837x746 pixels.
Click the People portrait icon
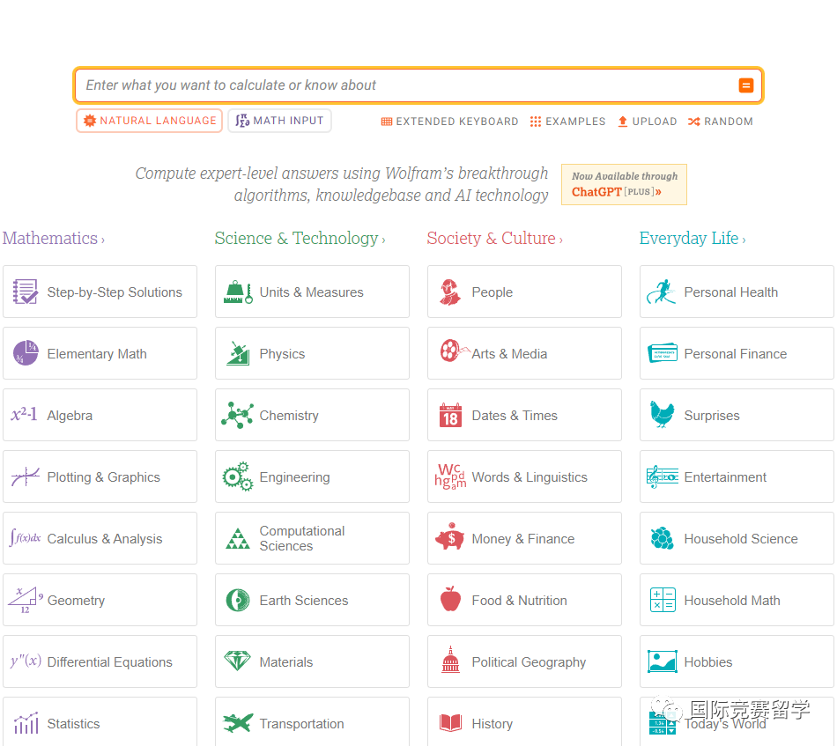pos(450,292)
